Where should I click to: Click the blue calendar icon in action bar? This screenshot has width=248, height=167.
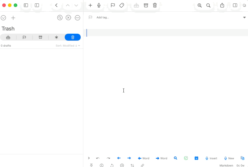tap(196, 158)
